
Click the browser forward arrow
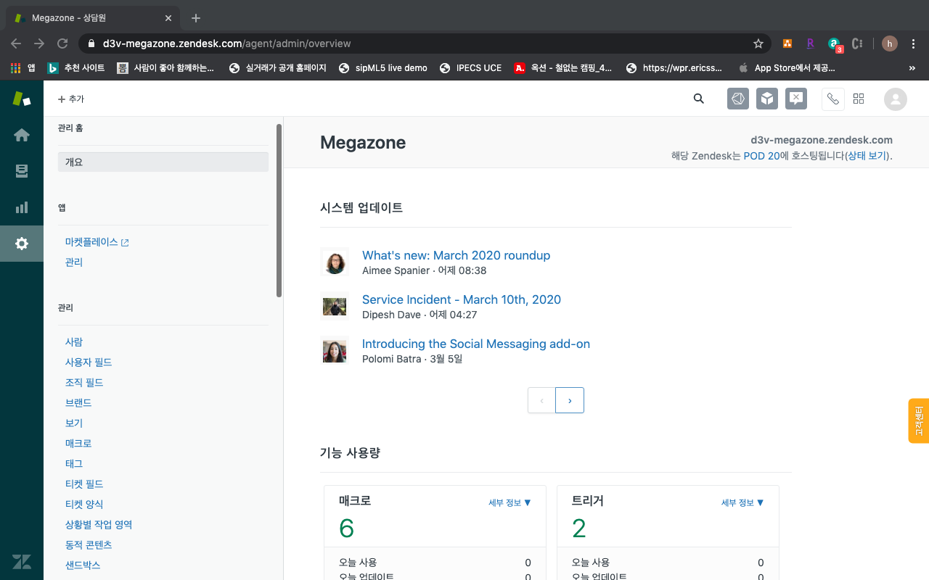coord(39,43)
